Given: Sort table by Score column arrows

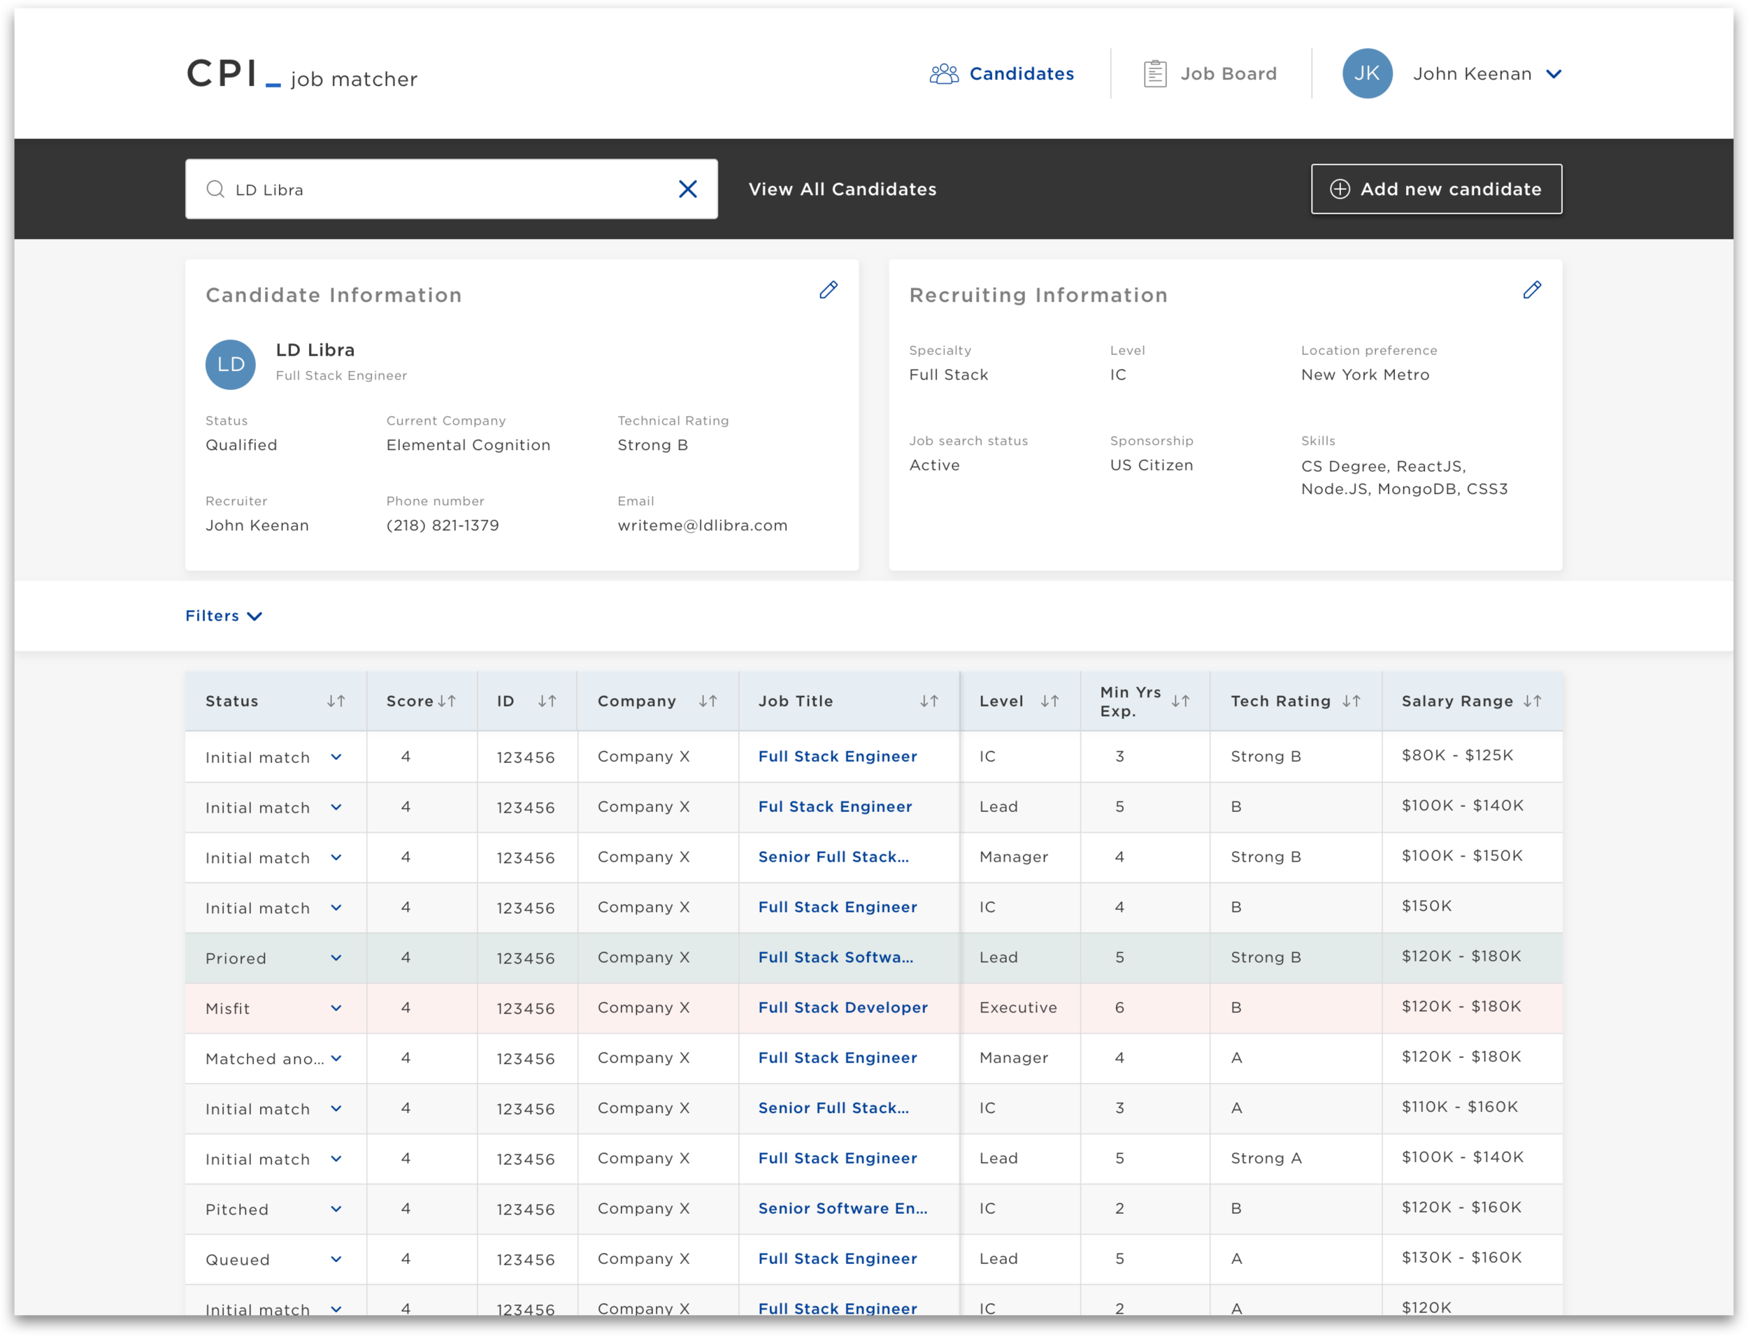Looking at the screenshot, I should tap(446, 702).
